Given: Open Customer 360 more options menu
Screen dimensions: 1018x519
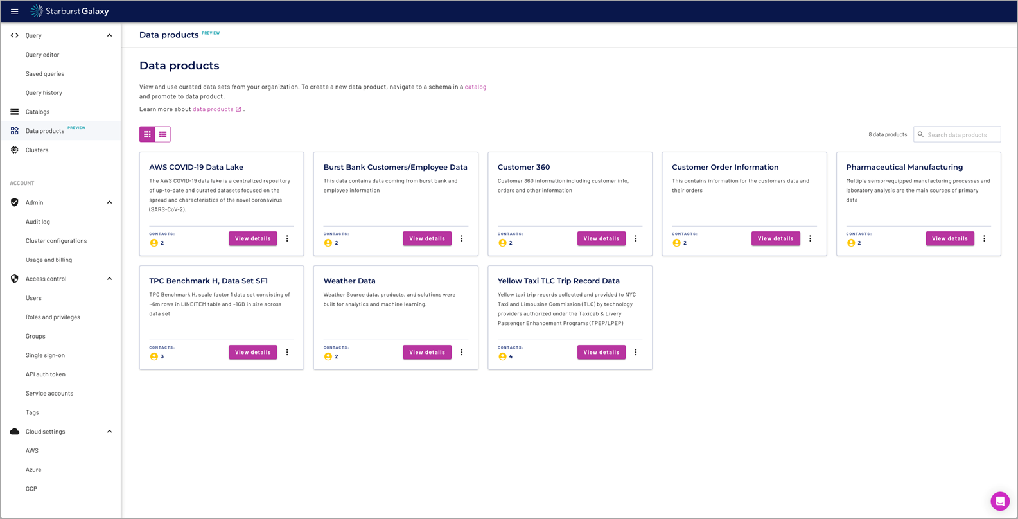Looking at the screenshot, I should click(x=636, y=238).
